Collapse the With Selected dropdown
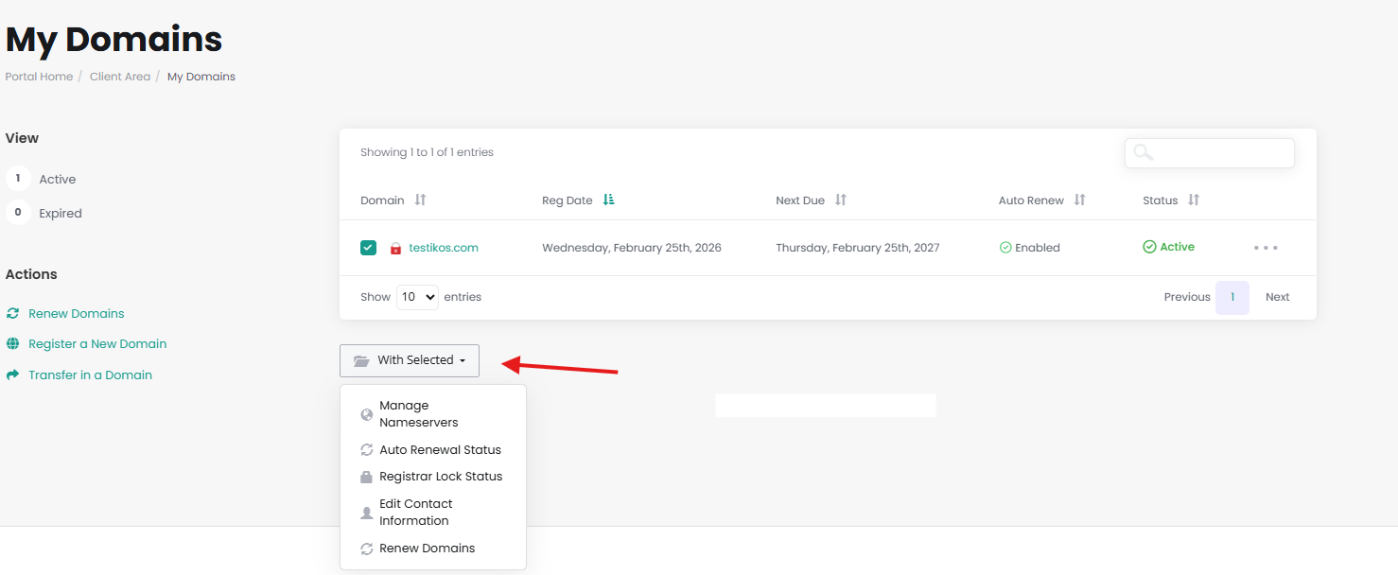This screenshot has width=1398, height=575. (410, 360)
